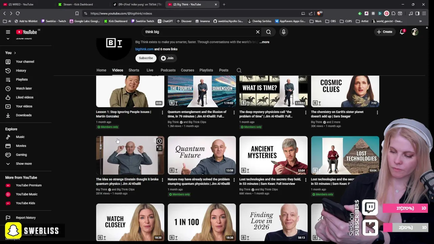Screen dimensions: 434x244
Task: Switch to Shorts tab
Action: point(134,70)
